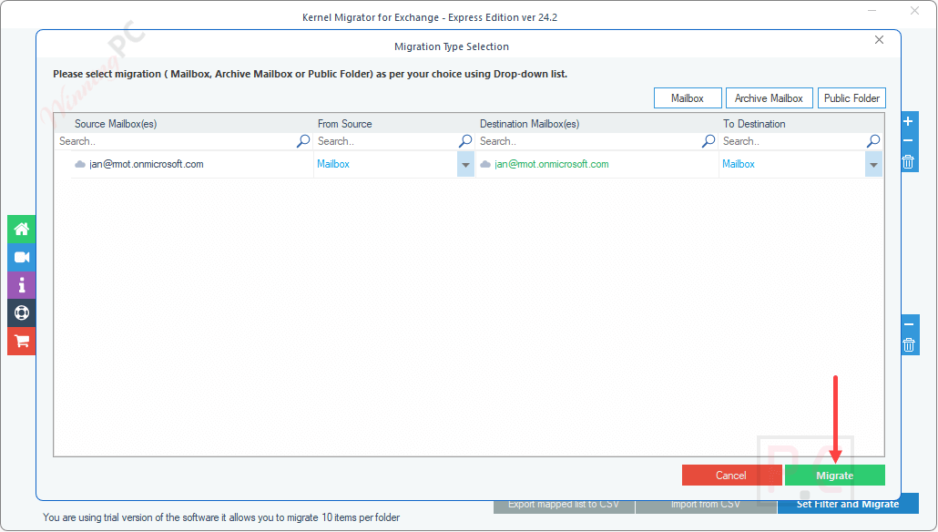Select the green destination jan@rmot.onmicrosoft.com entry
Viewport: 938px width, 532px height.
click(552, 164)
